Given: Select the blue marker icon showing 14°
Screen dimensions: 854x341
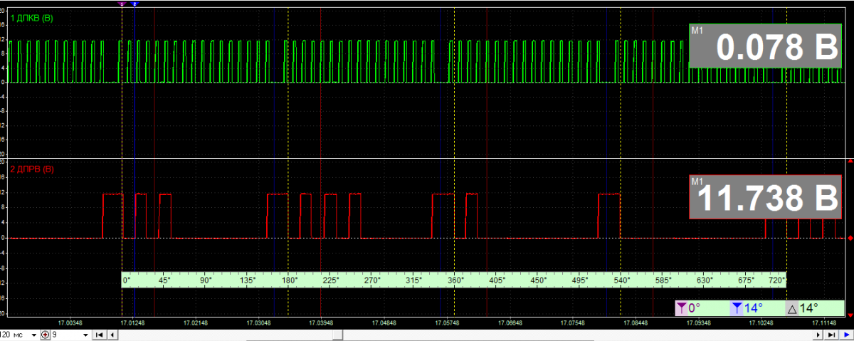Looking at the screenshot, I should point(737,308).
